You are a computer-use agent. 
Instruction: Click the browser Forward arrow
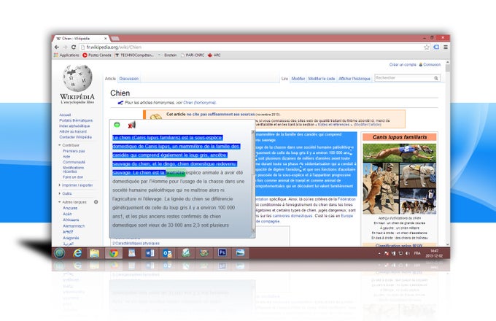point(65,47)
